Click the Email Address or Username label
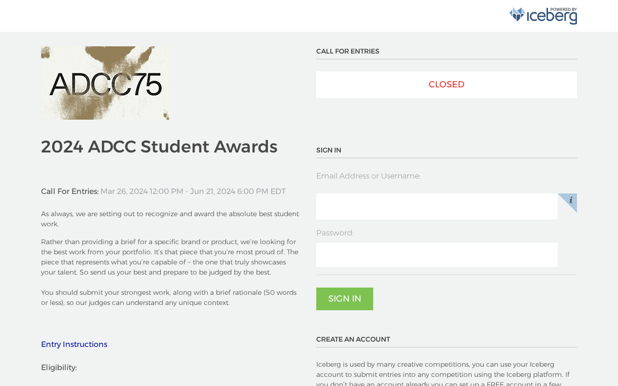618x386 pixels. coord(368,176)
